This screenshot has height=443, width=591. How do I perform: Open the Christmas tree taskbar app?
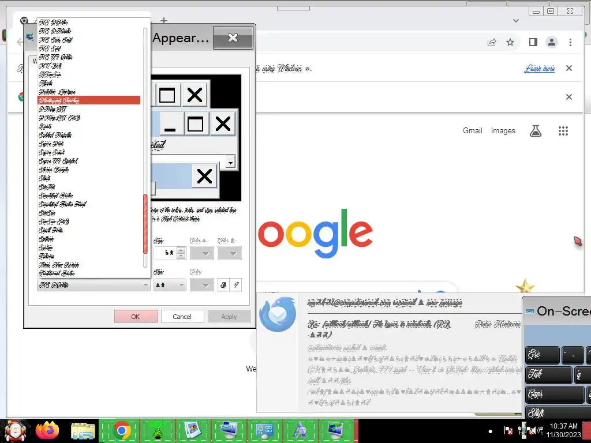[x=157, y=430]
